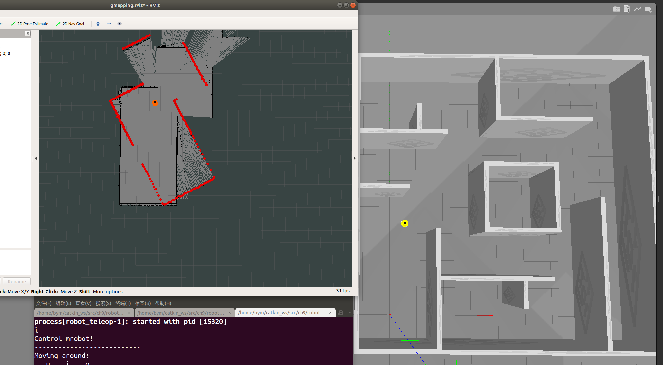Click the Gazebo LOG data icon
Image resolution: width=664 pixels, height=365 pixels.
(627, 9)
